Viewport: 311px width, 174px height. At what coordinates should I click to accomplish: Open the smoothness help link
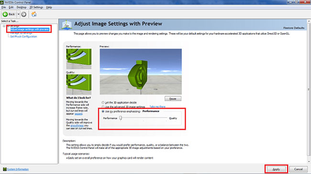[x=77, y=125]
